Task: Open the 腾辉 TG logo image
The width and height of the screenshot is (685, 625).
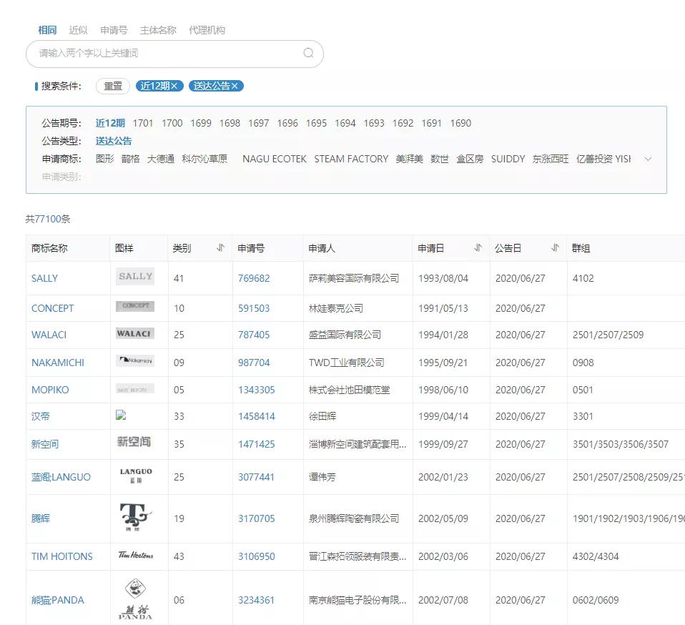Action: [x=134, y=518]
